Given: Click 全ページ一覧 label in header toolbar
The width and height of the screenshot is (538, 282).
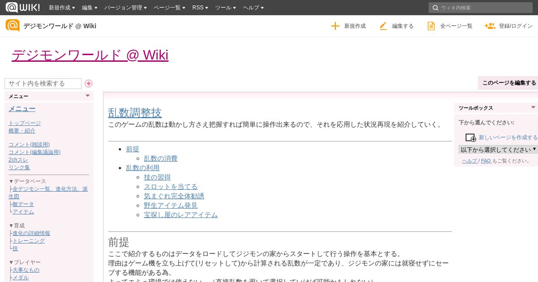Looking at the screenshot, I should tap(456, 26).
